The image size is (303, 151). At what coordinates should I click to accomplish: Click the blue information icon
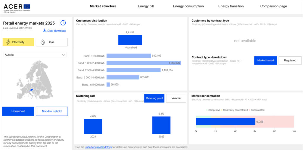(63, 23)
